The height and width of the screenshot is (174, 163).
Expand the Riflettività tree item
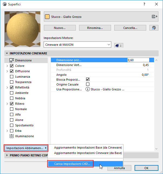tap(7, 87)
